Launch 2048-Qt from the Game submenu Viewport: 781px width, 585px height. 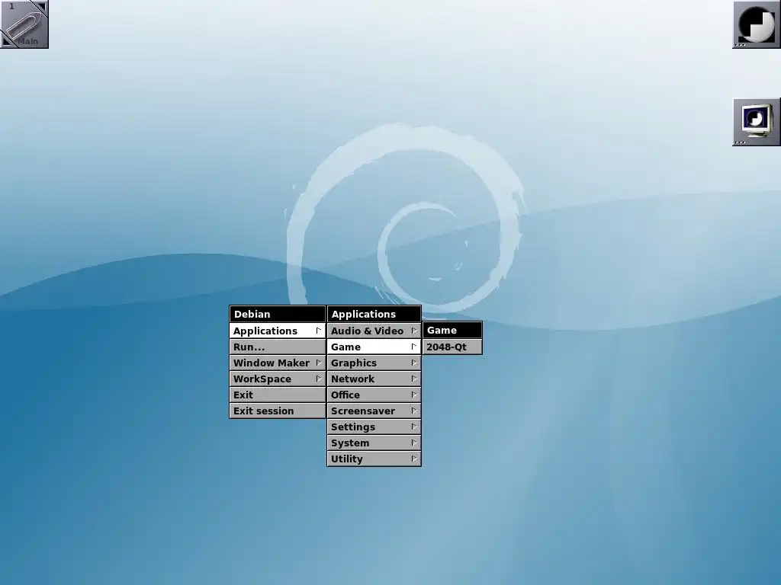(452, 347)
